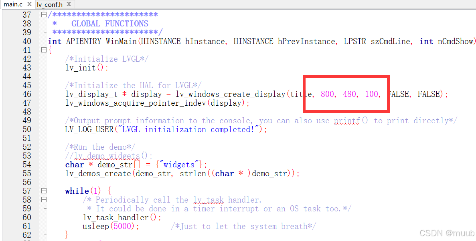This screenshot has height=241, width=476.
Task: Switch to the lv_conf.h tab
Action: click(51, 4)
